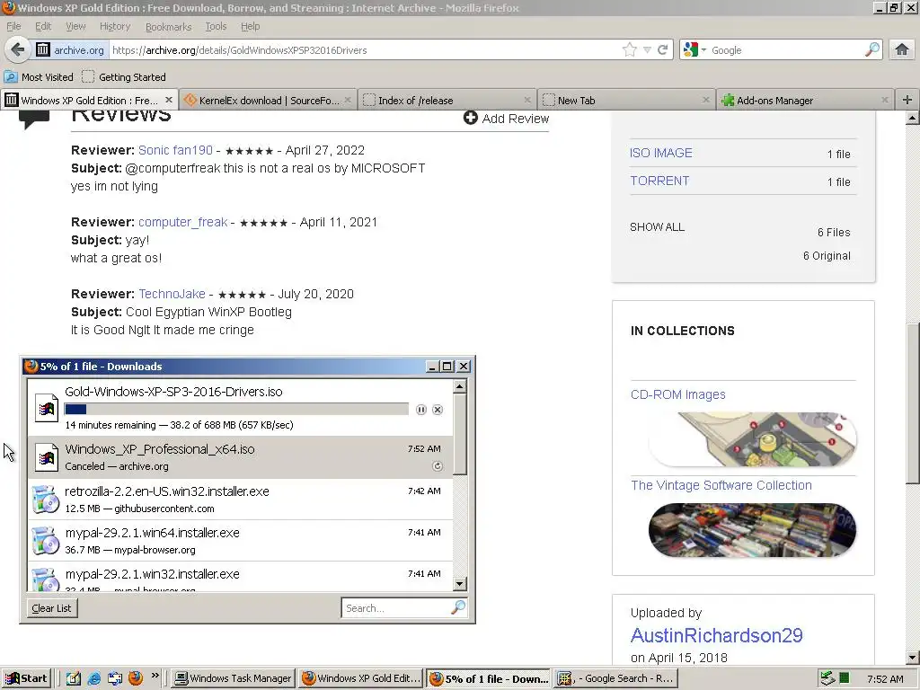Select ISO IMAGE download option
The height and width of the screenshot is (690, 920).
660,153
